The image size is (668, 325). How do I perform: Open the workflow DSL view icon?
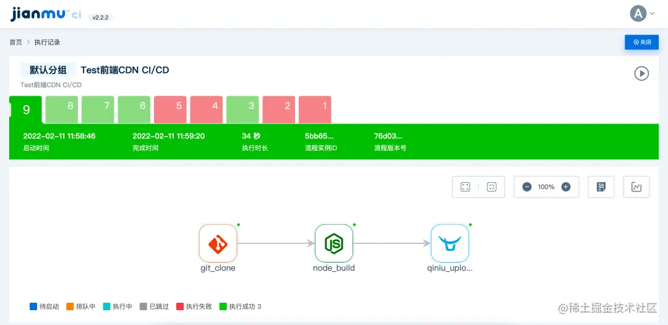tap(601, 187)
